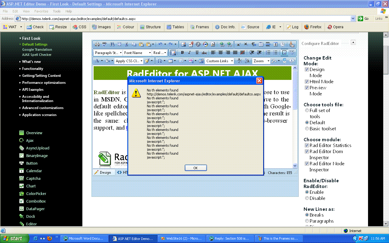Image resolution: width=389 pixels, height=243 pixels.
Task: Open the Media Manager play icon
Action: click(x=205, y=44)
